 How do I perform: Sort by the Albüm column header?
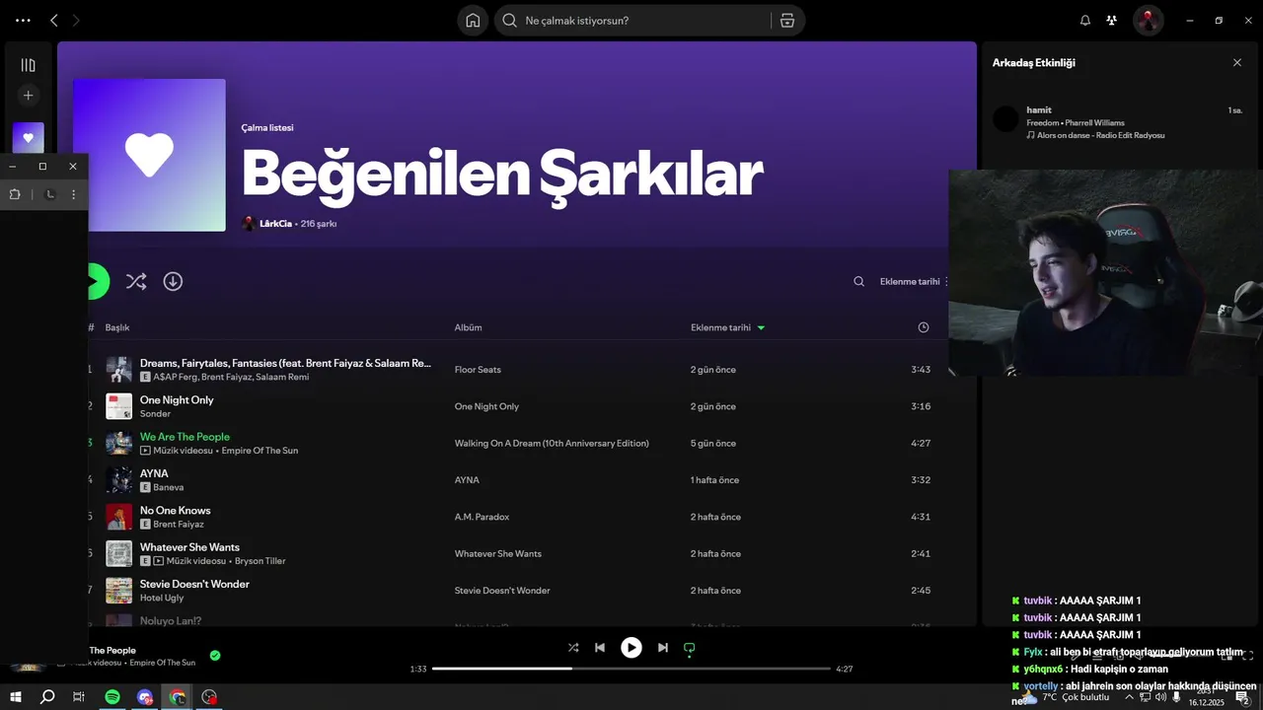(468, 327)
